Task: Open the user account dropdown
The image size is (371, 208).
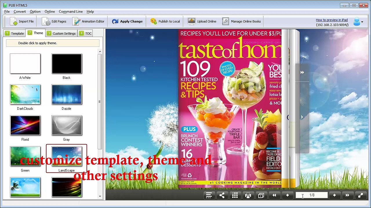Action: pyautogui.click(x=358, y=22)
